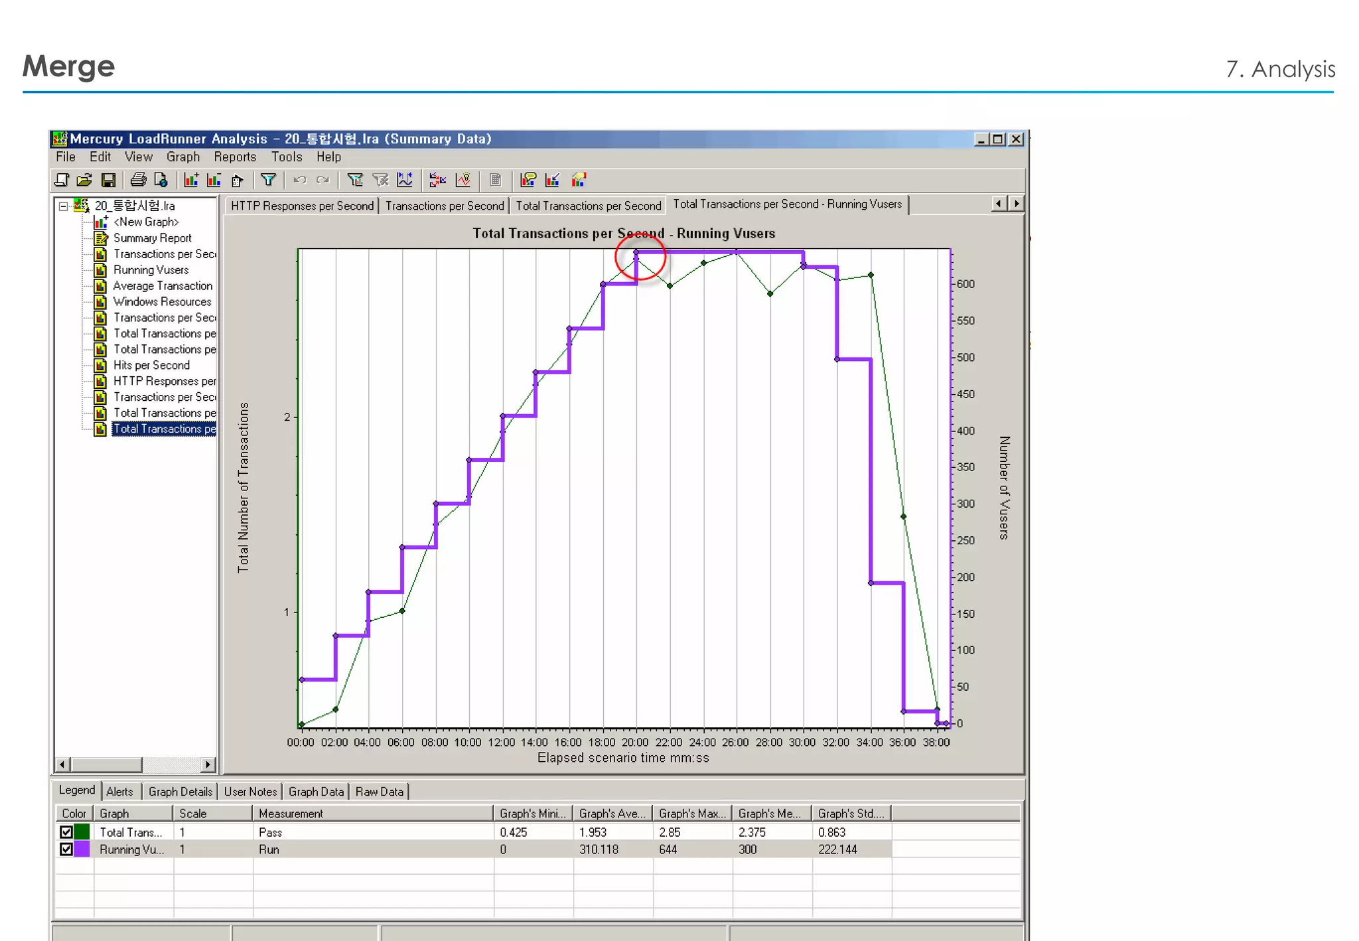The width and height of the screenshot is (1359, 941).
Task: Select Average Transaction graph in the tree
Action: pyautogui.click(x=163, y=285)
